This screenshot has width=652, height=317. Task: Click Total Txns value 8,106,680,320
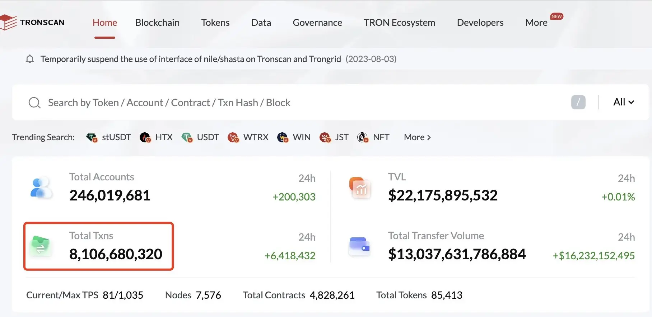(x=116, y=254)
